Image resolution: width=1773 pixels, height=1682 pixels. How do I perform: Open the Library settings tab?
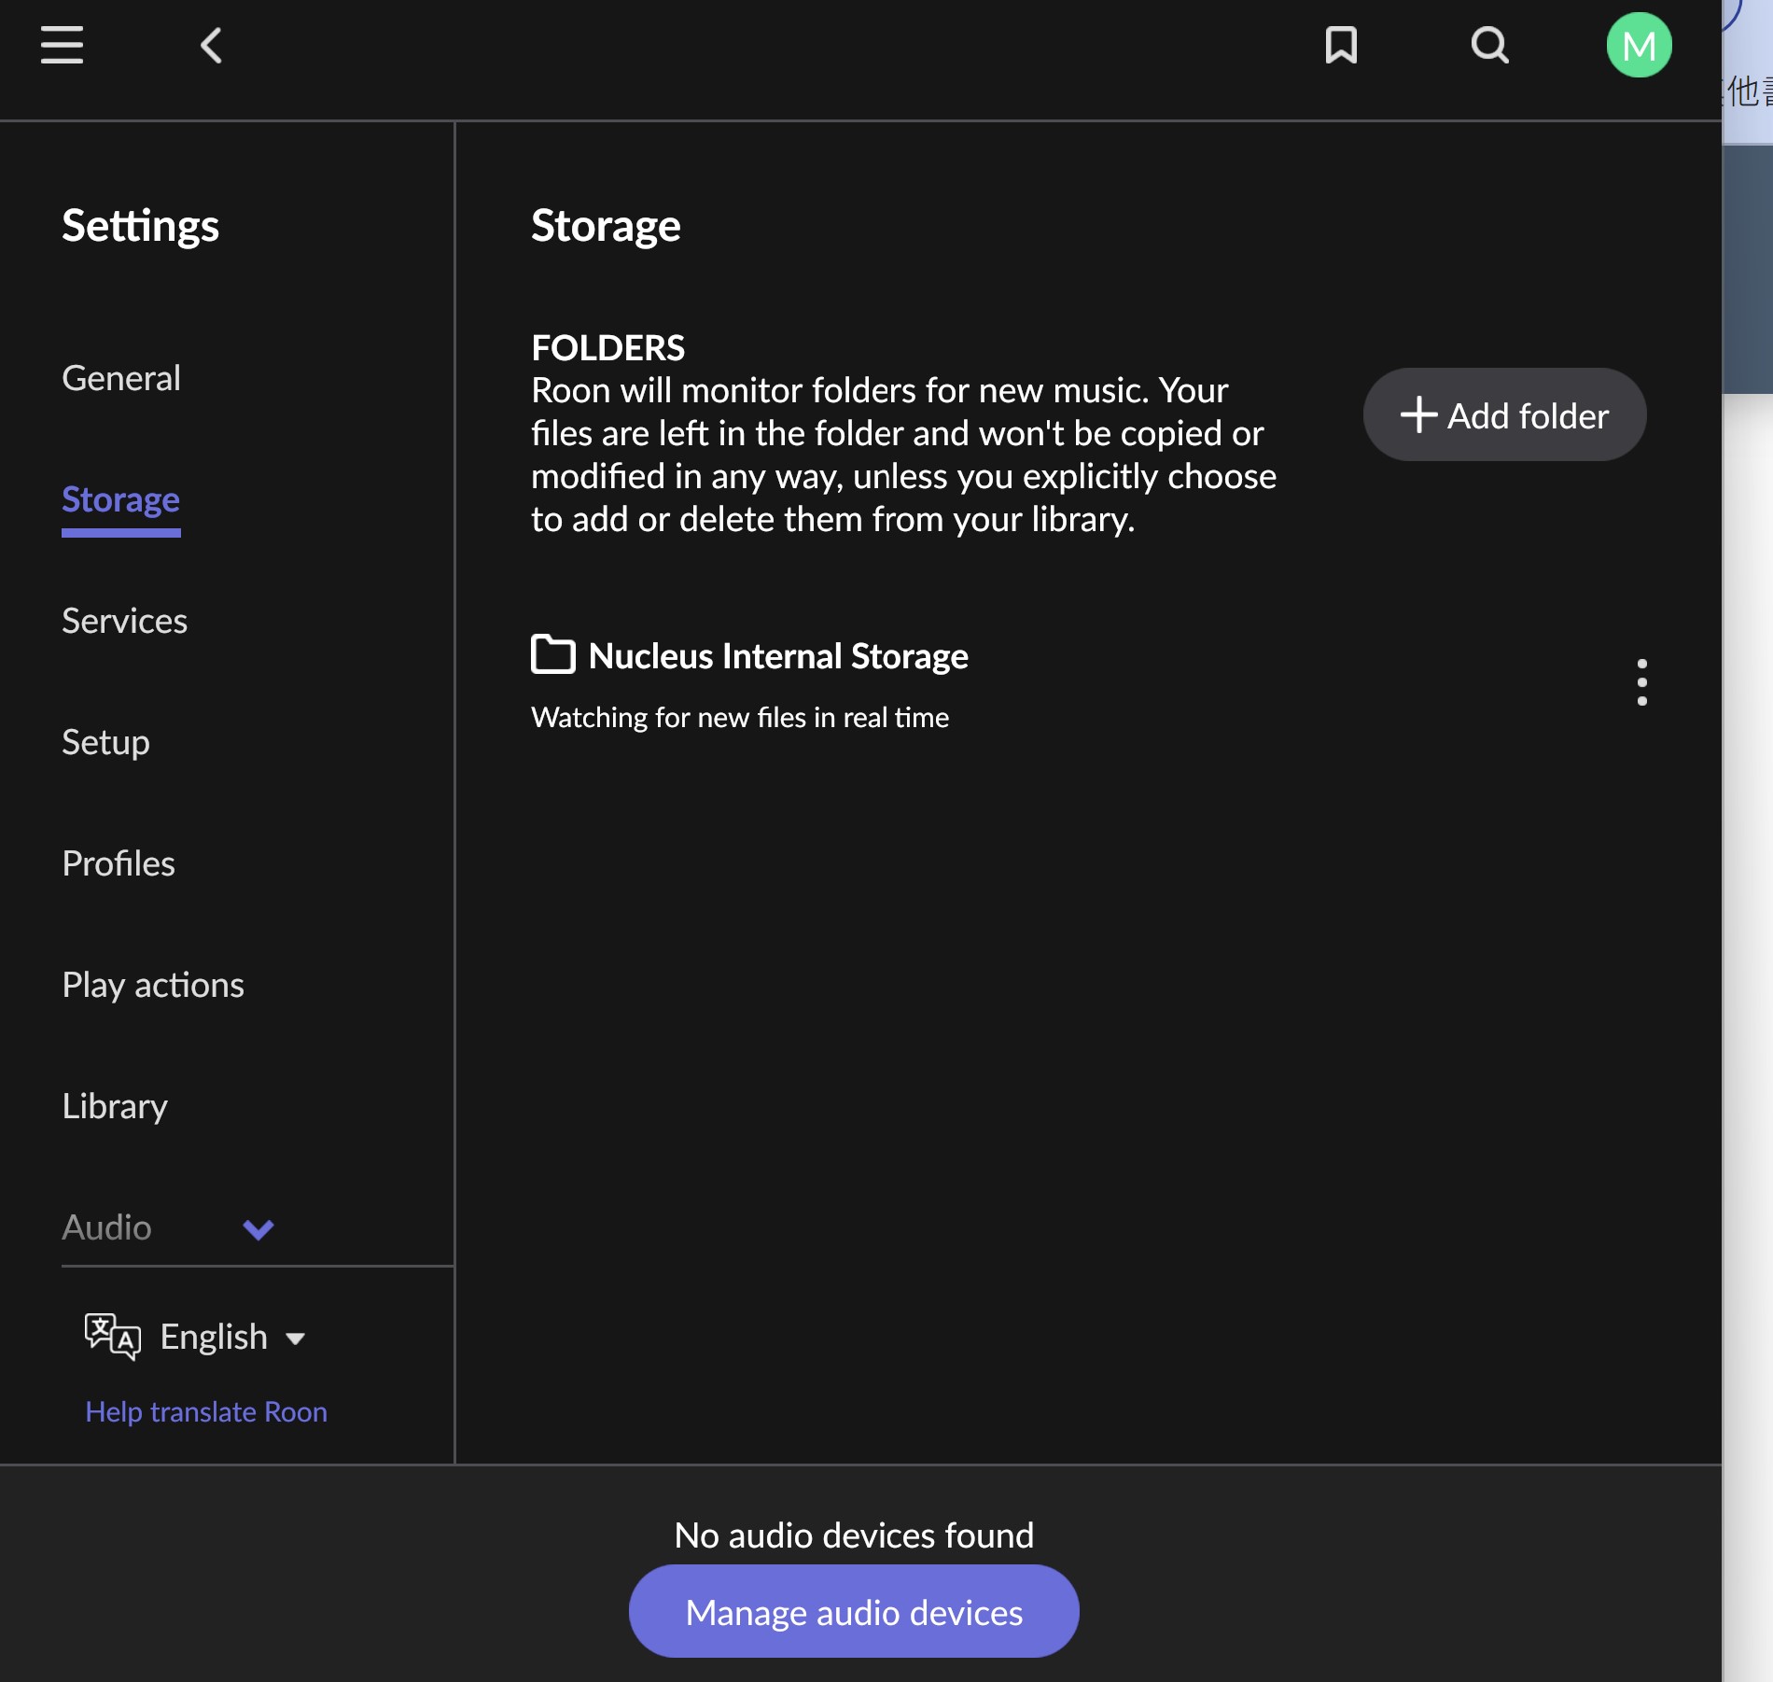click(115, 1106)
